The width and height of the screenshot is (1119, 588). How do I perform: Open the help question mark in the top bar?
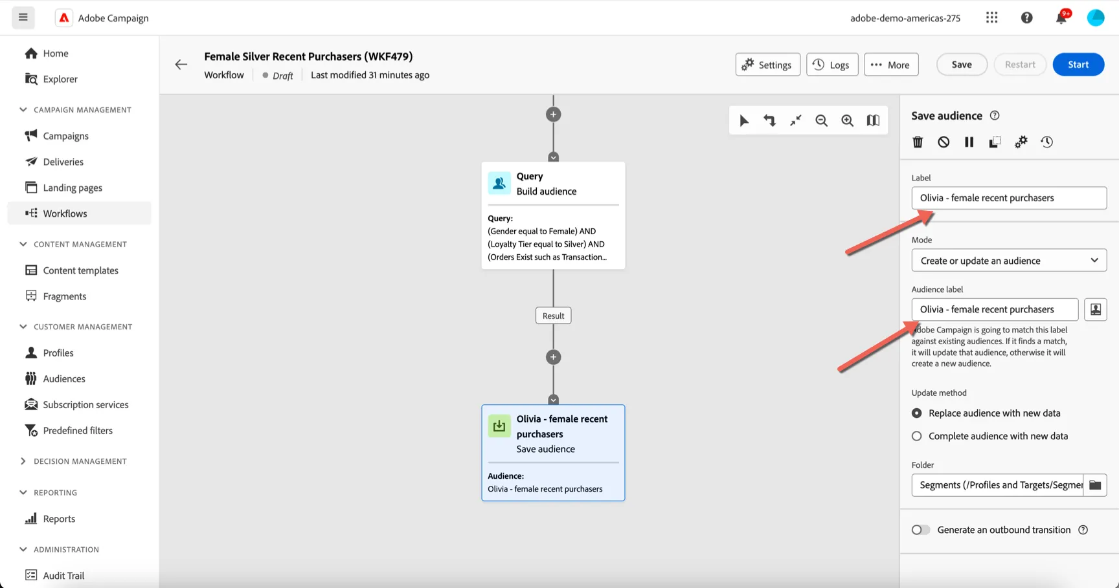tap(1026, 17)
